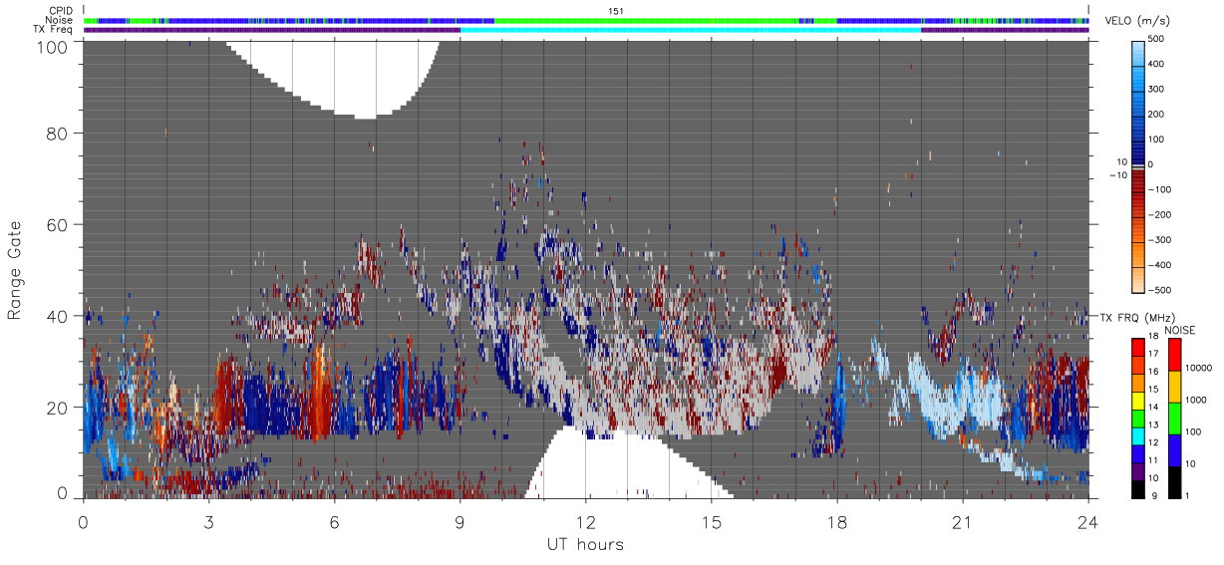Image resolution: width=1224 pixels, height=565 pixels.
Task: Click the 40 tick on Range Gate axis
Action: pos(58,316)
